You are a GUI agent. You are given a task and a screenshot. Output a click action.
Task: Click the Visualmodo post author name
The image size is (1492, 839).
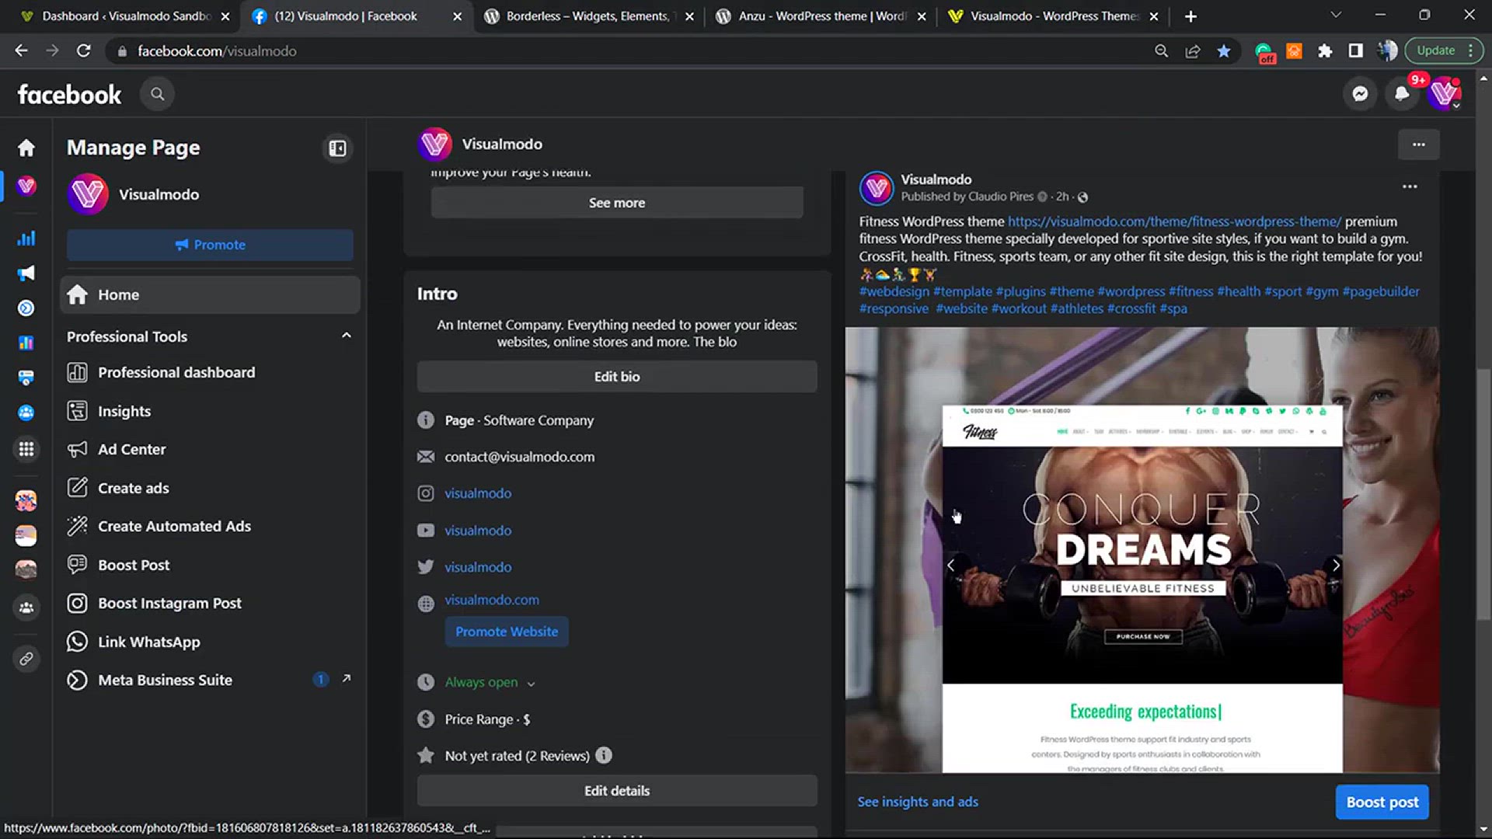tap(936, 179)
